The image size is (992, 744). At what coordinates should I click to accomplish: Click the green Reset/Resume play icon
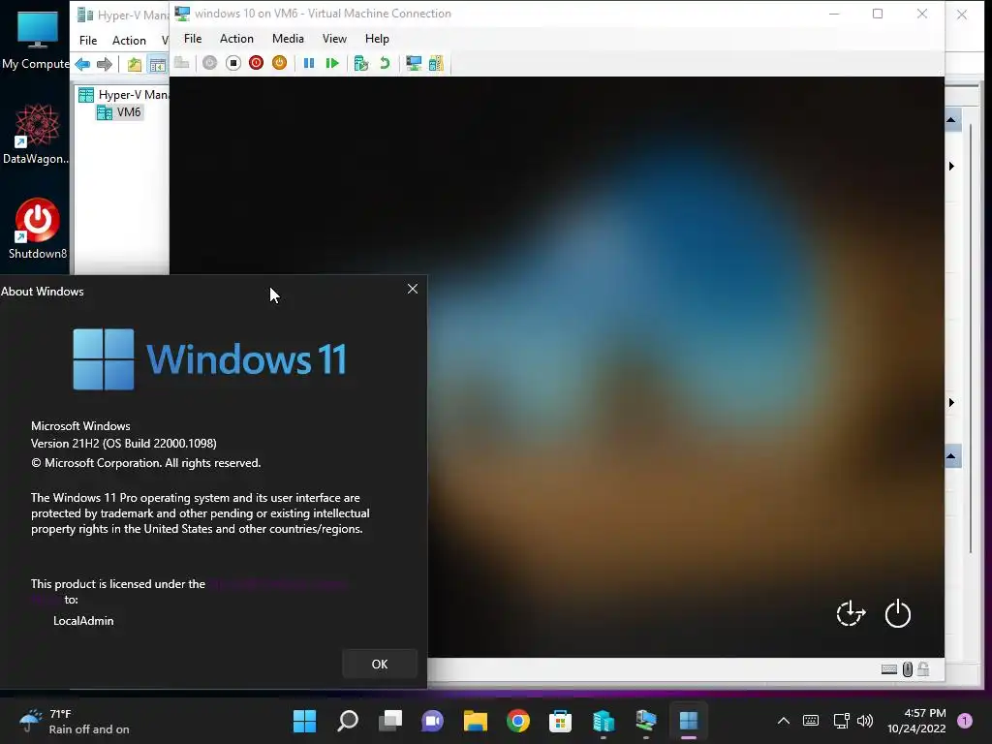(x=332, y=63)
